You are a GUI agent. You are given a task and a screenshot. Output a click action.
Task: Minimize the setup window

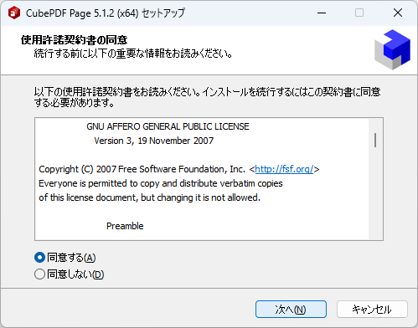(322, 13)
